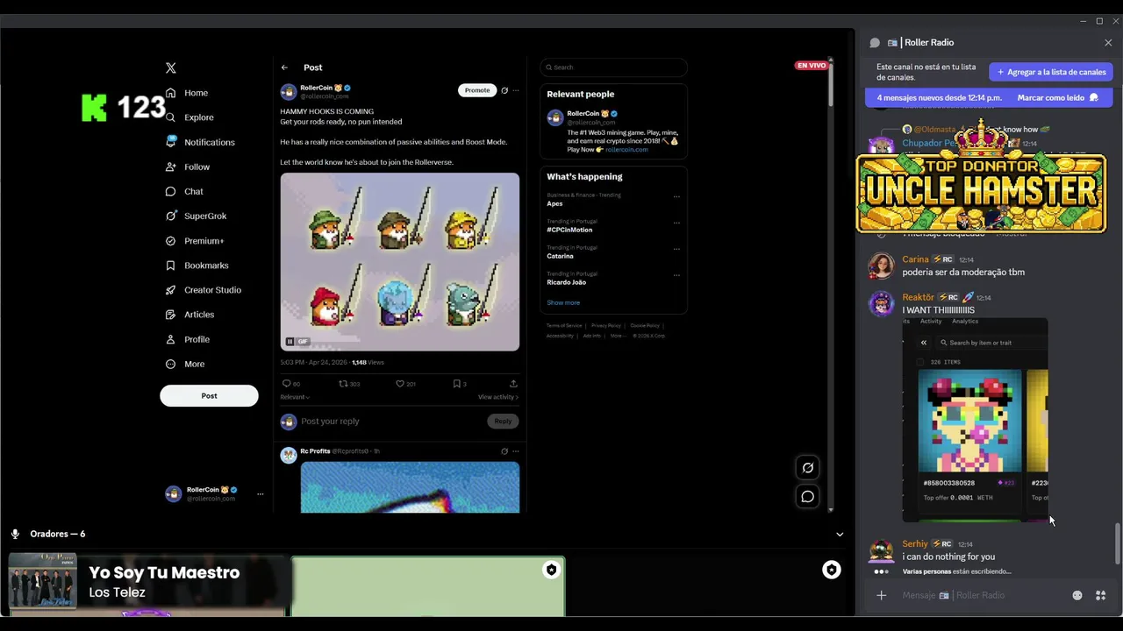Open more options for Apes trend
1123x631 pixels.
[676, 197]
